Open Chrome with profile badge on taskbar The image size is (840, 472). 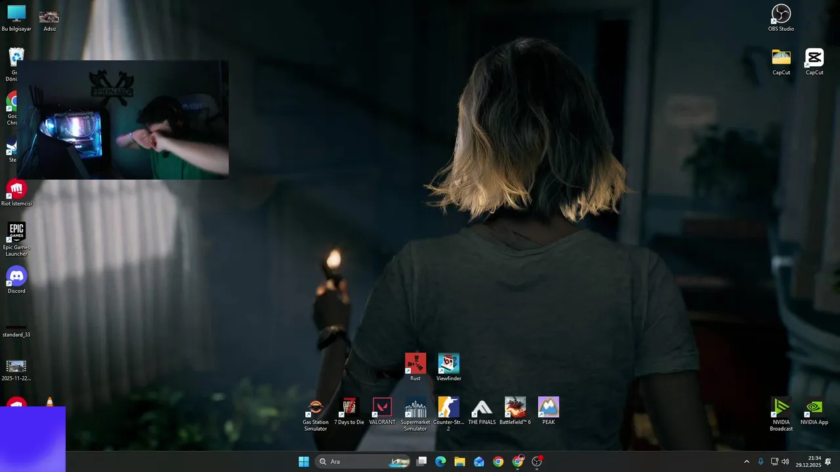coord(518,462)
